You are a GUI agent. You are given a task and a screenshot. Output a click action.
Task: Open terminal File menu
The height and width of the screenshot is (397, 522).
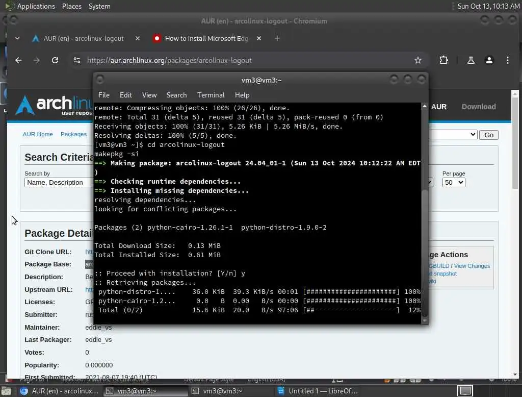click(104, 95)
